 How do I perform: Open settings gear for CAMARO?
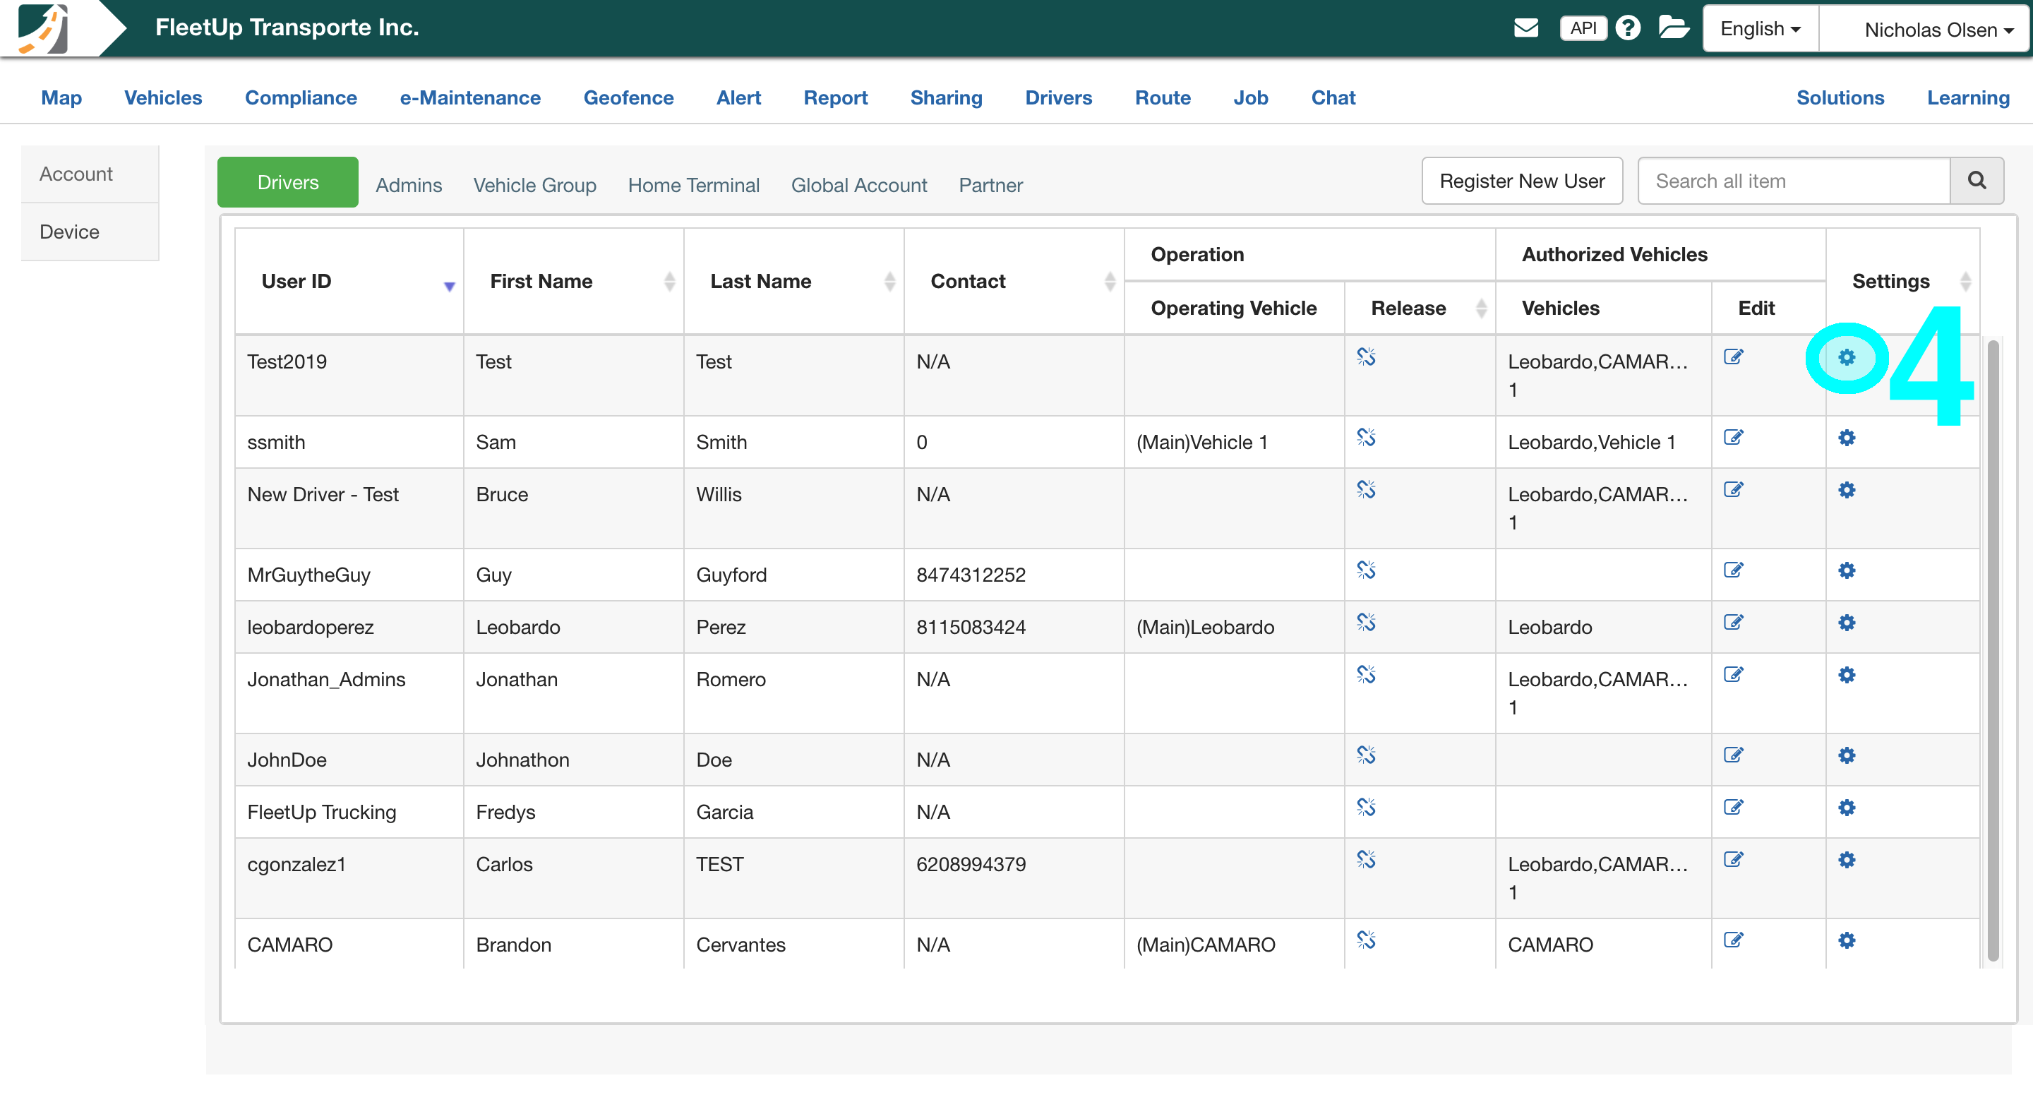pyautogui.click(x=1846, y=940)
